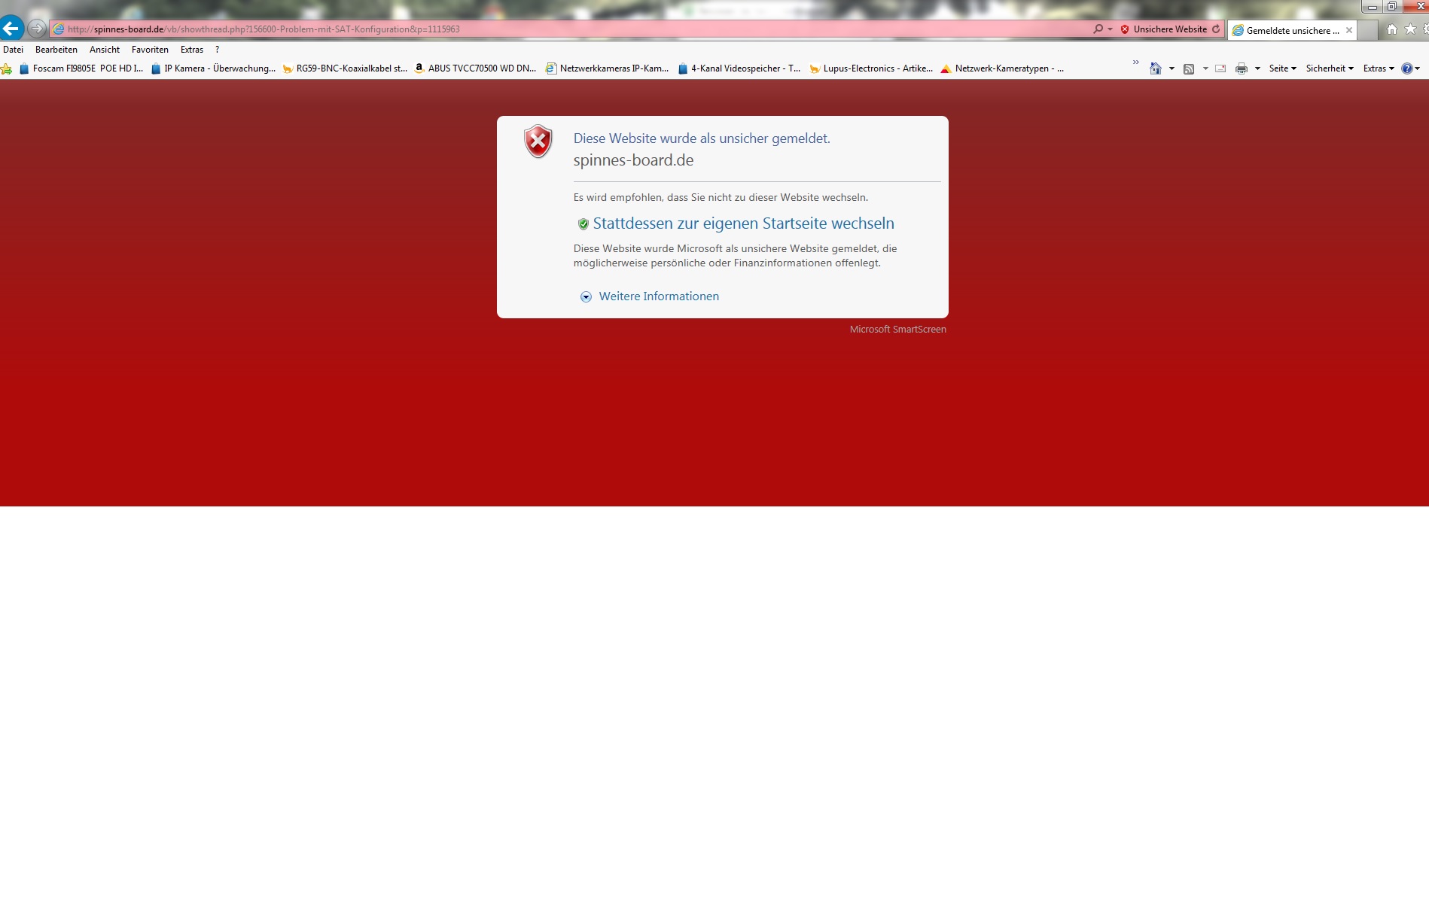
Task: Open the Seite dropdown menu
Action: [x=1282, y=68]
